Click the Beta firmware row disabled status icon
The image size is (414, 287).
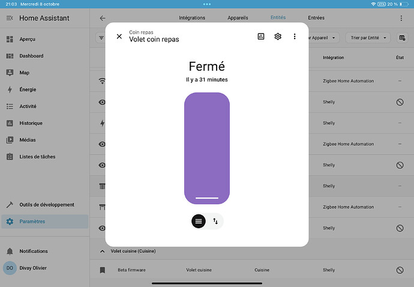point(400,270)
